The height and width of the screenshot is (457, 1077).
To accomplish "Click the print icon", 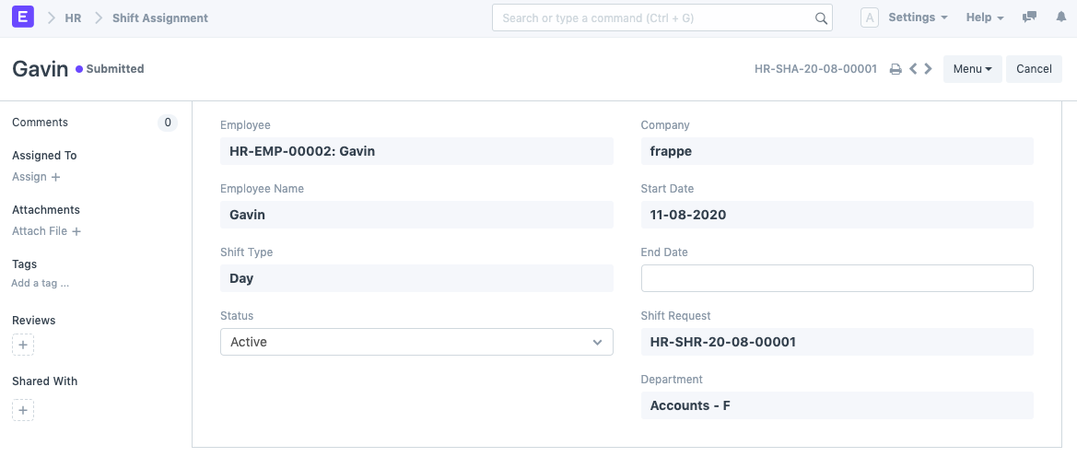I will coord(895,69).
